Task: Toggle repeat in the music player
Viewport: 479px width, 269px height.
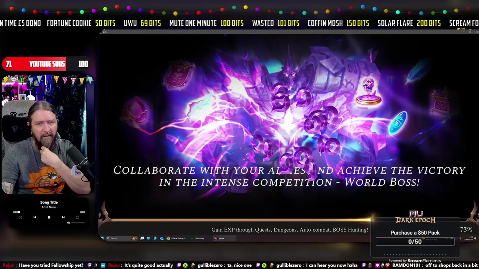Action: coord(77,217)
